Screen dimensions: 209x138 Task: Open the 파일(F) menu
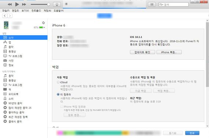coord(6,11)
